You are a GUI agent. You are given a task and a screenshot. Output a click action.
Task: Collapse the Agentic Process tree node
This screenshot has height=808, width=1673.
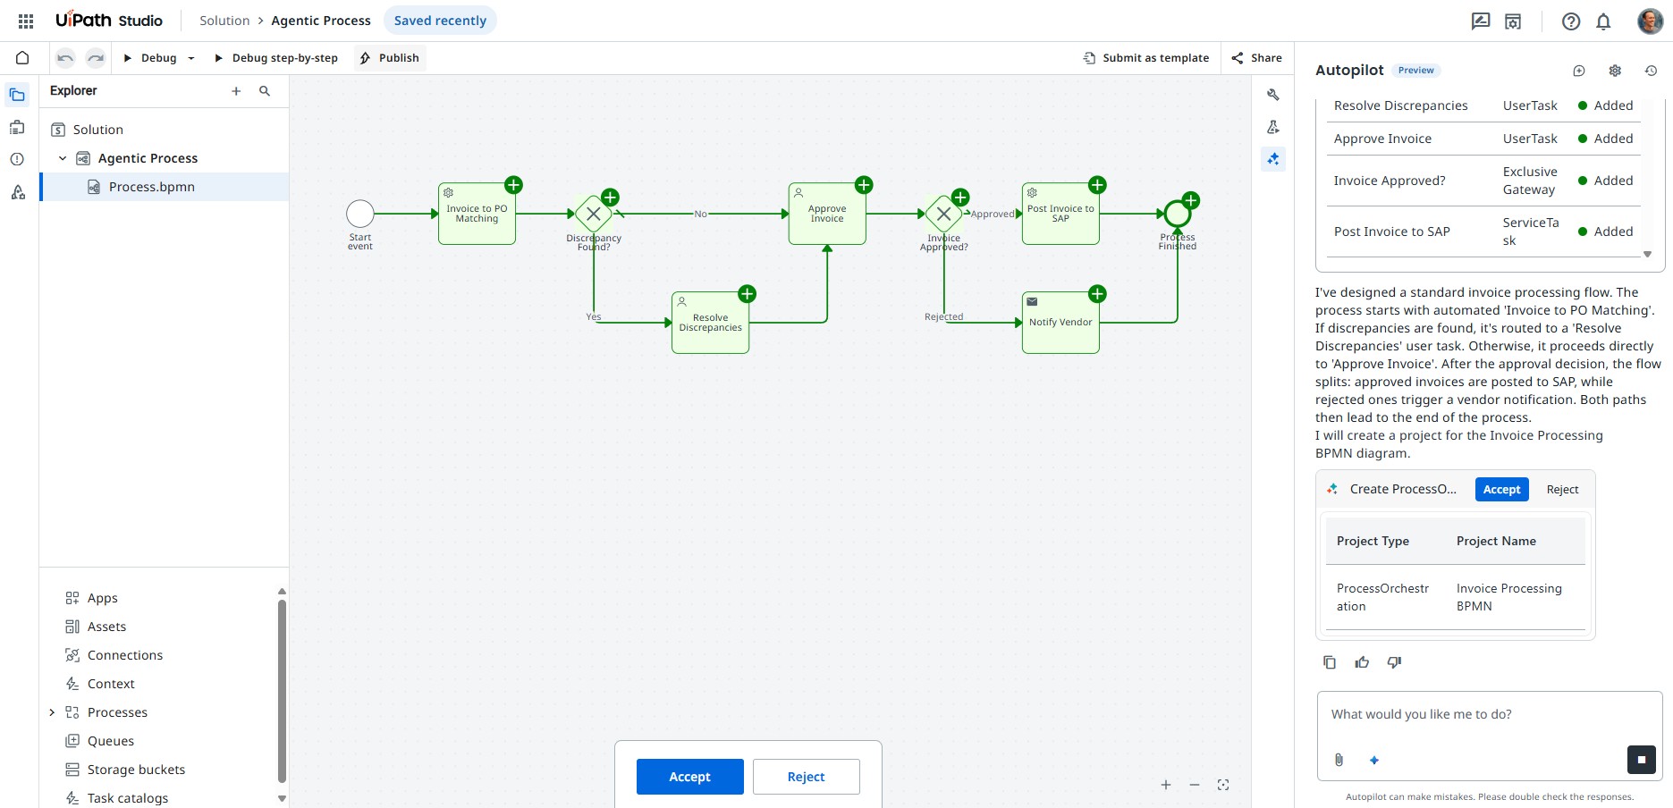point(63,158)
